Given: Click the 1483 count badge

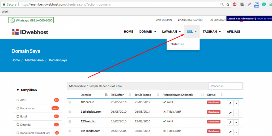Looking at the screenshot, I should pos(55,108).
